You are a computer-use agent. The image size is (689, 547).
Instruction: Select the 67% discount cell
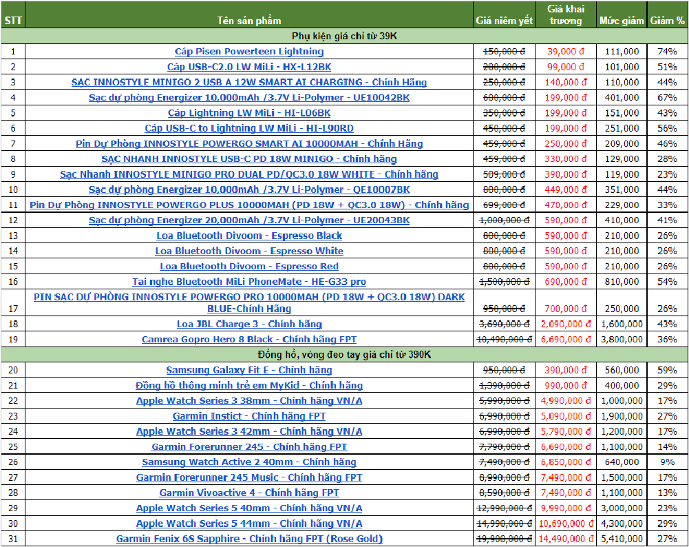668,98
